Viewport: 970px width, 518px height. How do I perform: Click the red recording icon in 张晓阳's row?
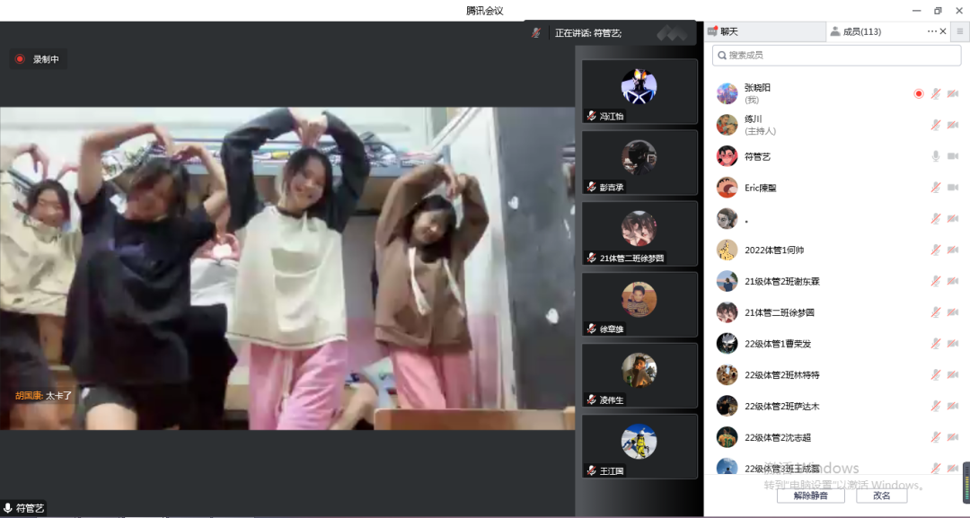[918, 93]
